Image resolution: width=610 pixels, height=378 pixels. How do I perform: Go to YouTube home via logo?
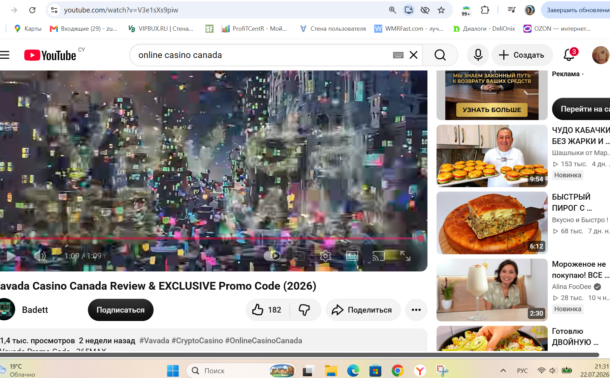50,55
